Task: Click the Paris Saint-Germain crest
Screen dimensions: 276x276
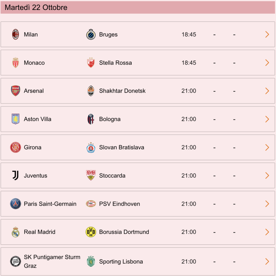Action: pos(15,204)
